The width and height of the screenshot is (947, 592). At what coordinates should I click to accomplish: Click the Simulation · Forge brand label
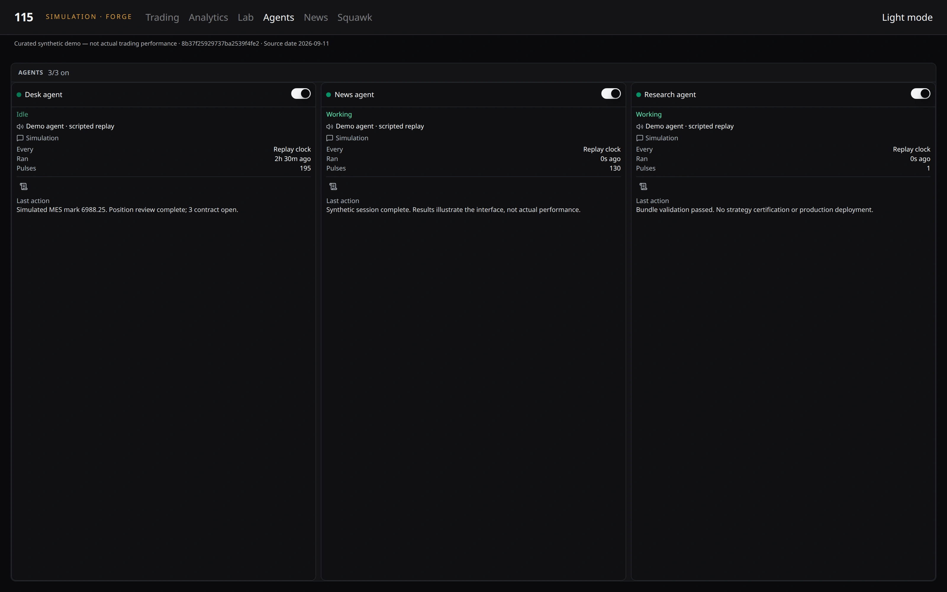pos(89,17)
